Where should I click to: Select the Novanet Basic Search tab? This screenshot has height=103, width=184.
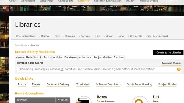[x=28, y=58]
